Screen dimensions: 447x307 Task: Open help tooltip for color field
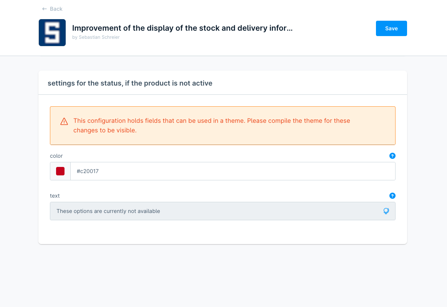tap(392, 156)
